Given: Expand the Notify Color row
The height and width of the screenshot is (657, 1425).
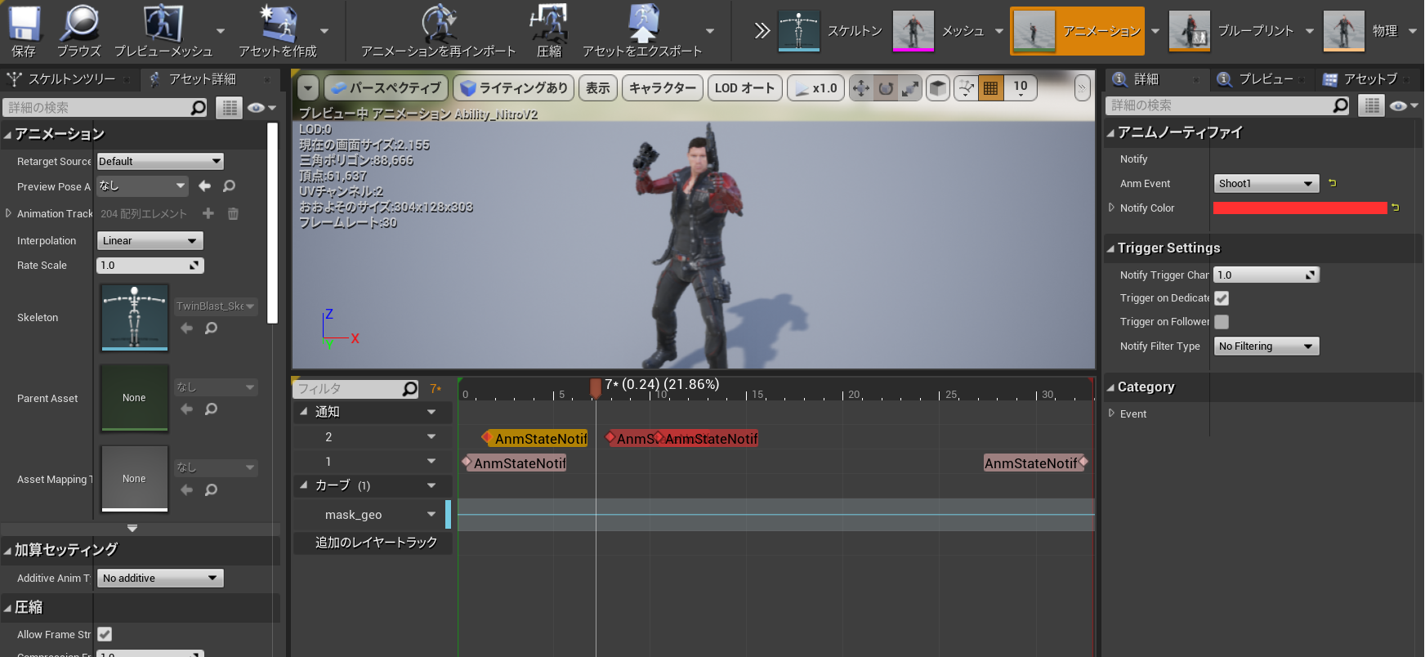Looking at the screenshot, I should [1111, 208].
